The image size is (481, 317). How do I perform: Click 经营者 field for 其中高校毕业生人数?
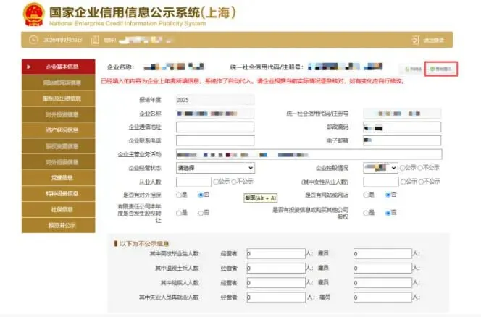(276, 253)
